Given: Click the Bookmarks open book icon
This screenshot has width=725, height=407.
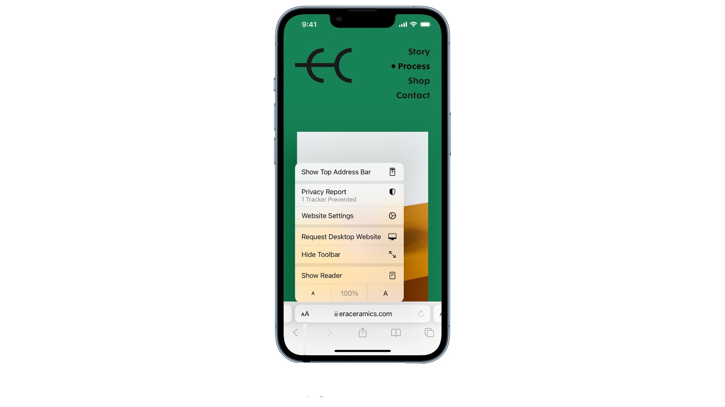Looking at the screenshot, I should [396, 332].
